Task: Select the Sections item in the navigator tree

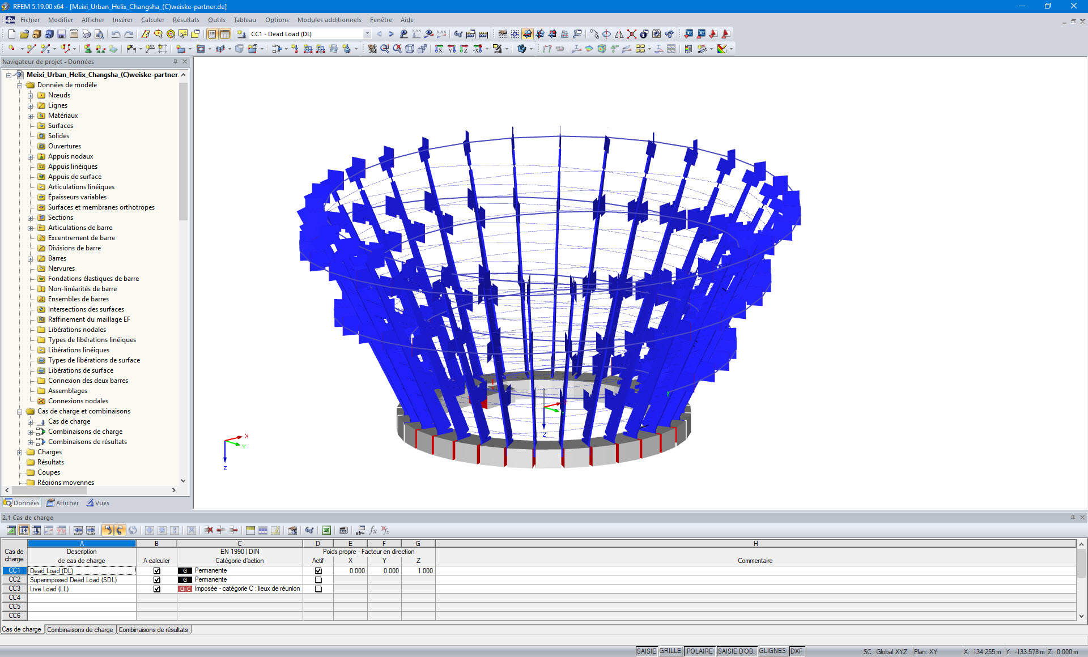Action: click(x=60, y=217)
